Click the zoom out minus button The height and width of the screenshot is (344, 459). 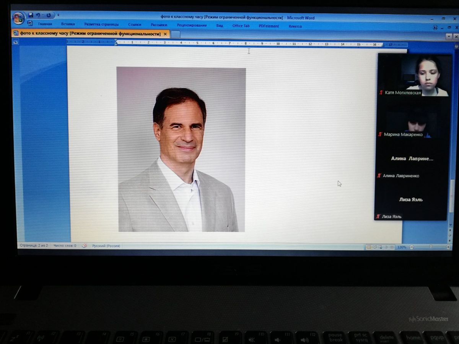[412, 247]
